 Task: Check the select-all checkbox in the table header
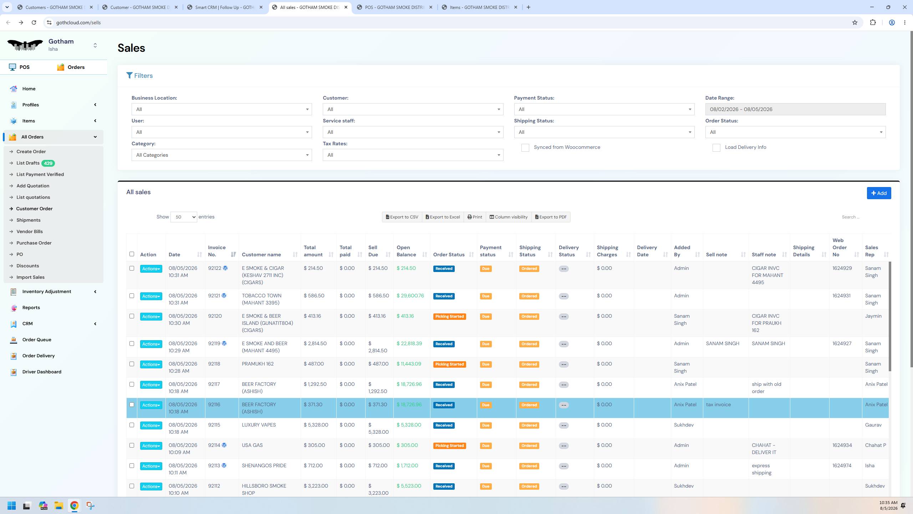132,254
